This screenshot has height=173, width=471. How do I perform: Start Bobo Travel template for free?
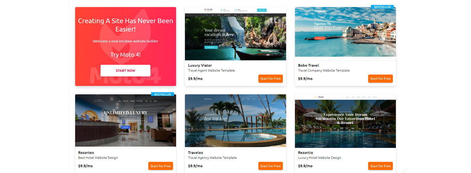point(381,79)
